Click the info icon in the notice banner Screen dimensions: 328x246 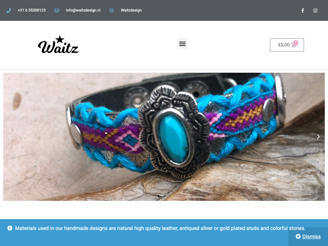(10, 228)
